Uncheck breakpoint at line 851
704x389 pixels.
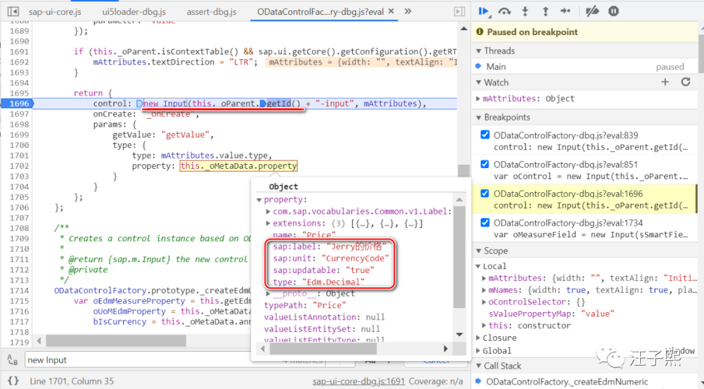[x=485, y=164]
